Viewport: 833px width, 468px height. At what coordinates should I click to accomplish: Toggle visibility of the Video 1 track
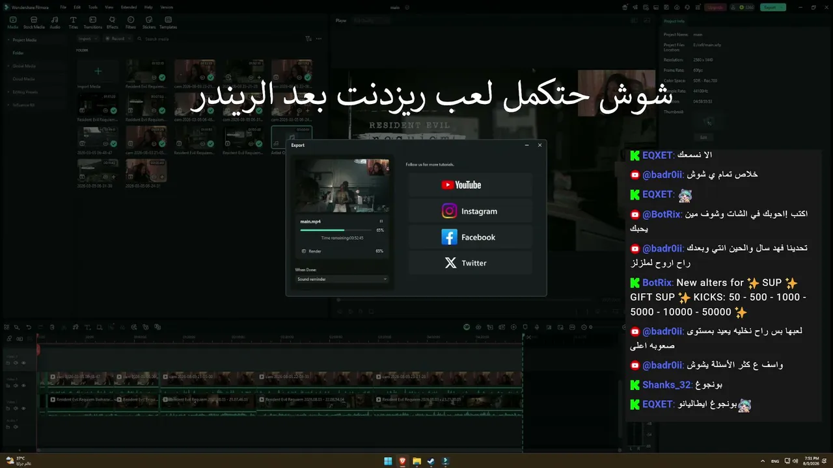[x=23, y=408]
